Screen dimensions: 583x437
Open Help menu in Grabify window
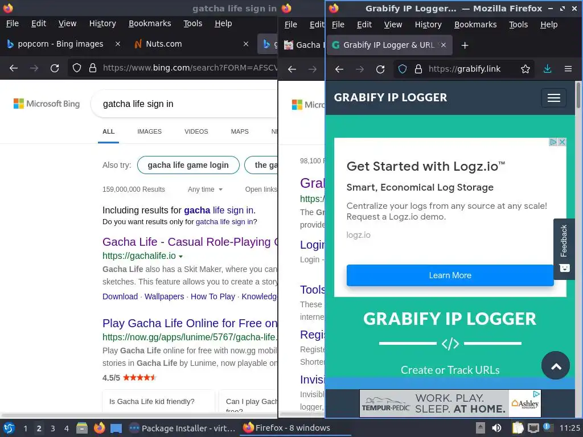coord(549,24)
